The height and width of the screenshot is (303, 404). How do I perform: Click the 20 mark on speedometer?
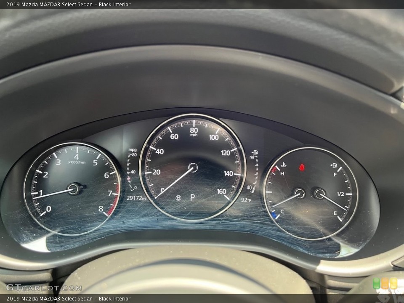156,172
